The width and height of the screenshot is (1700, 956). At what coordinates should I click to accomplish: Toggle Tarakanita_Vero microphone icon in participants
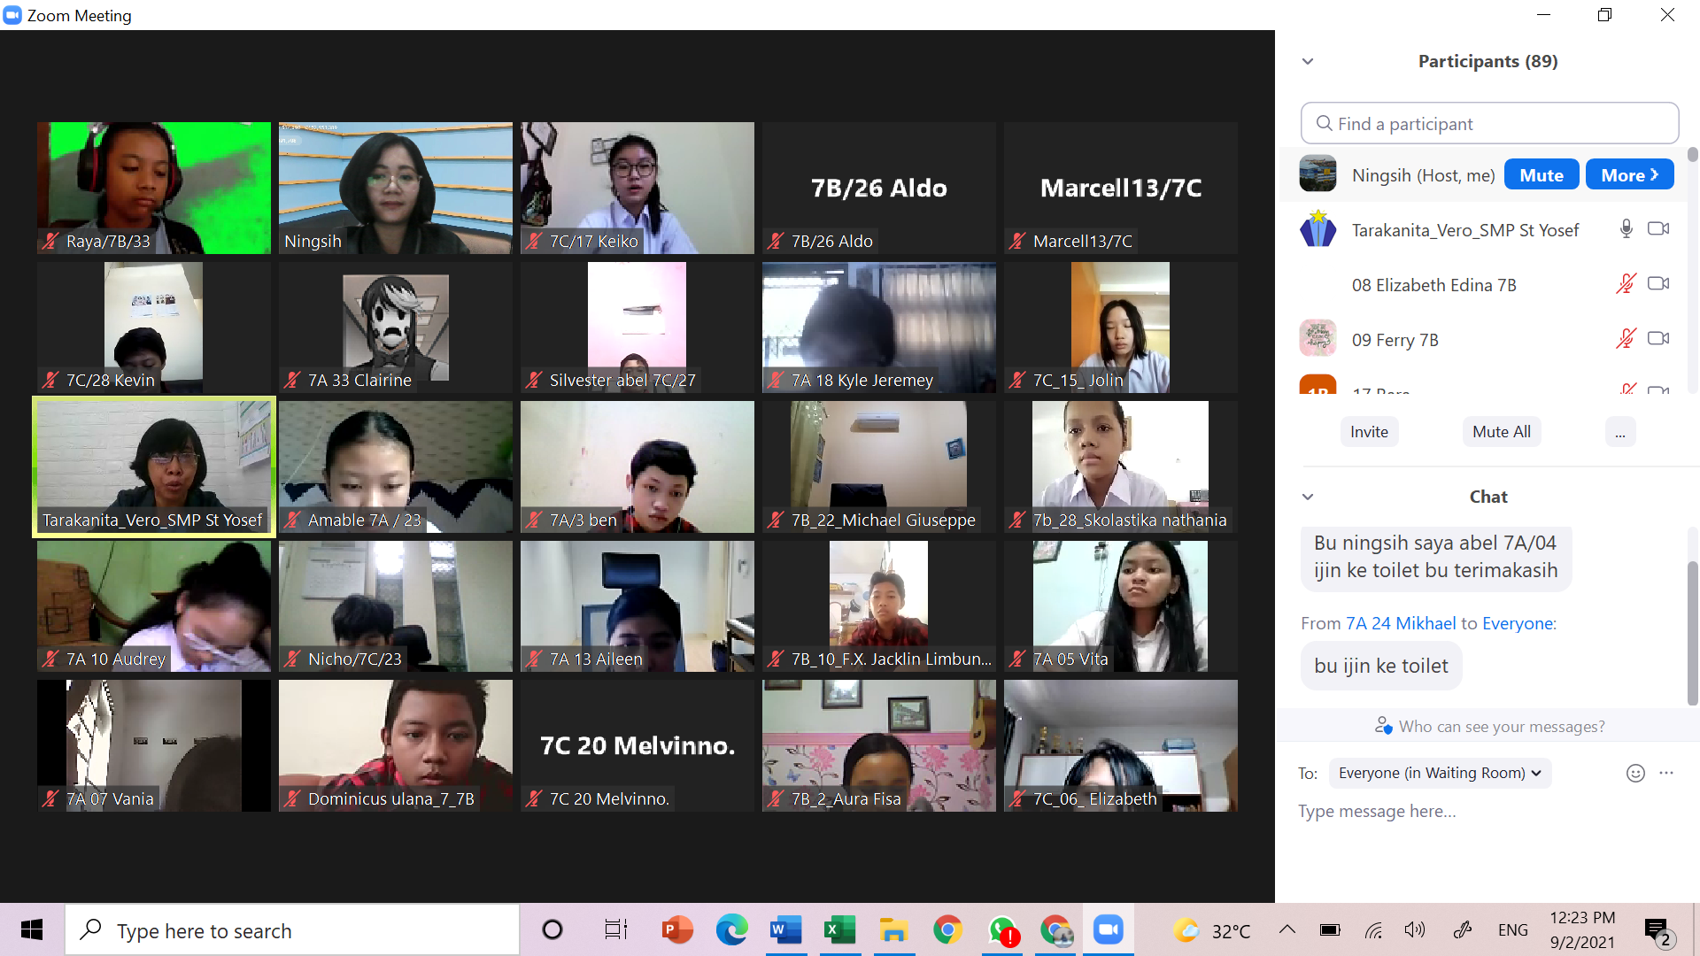1626,229
